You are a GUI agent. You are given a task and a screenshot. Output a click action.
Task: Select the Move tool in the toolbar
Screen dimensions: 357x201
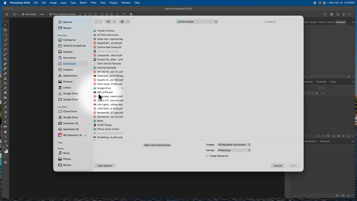pyautogui.click(x=5, y=25)
